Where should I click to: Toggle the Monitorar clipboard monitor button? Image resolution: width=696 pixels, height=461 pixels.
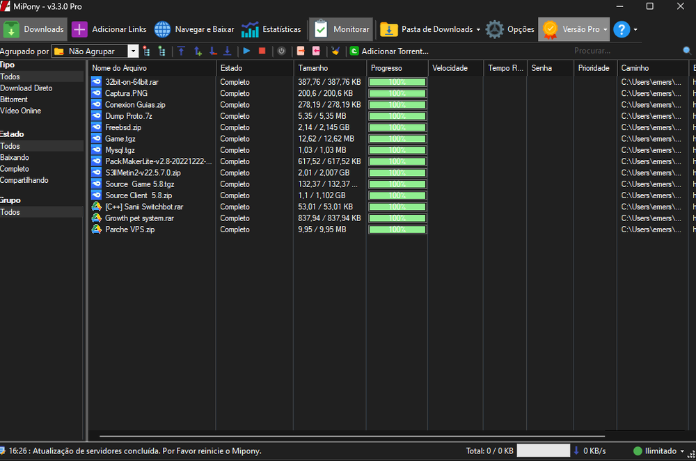point(341,29)
